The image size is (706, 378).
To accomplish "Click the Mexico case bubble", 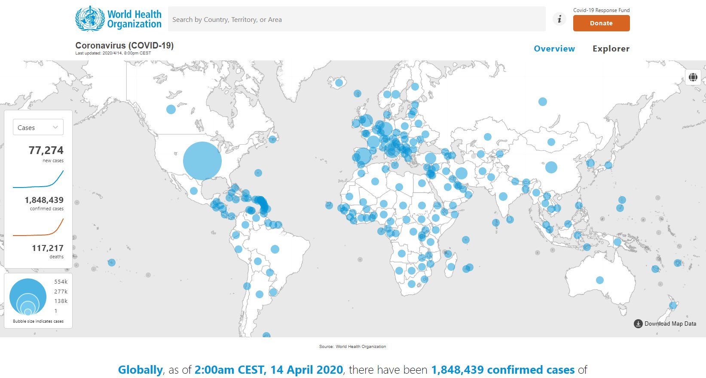I will (x=194, y=191).
